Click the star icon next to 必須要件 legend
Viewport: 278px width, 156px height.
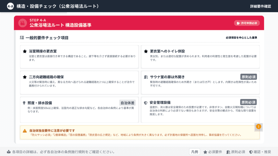click(205, 152)
